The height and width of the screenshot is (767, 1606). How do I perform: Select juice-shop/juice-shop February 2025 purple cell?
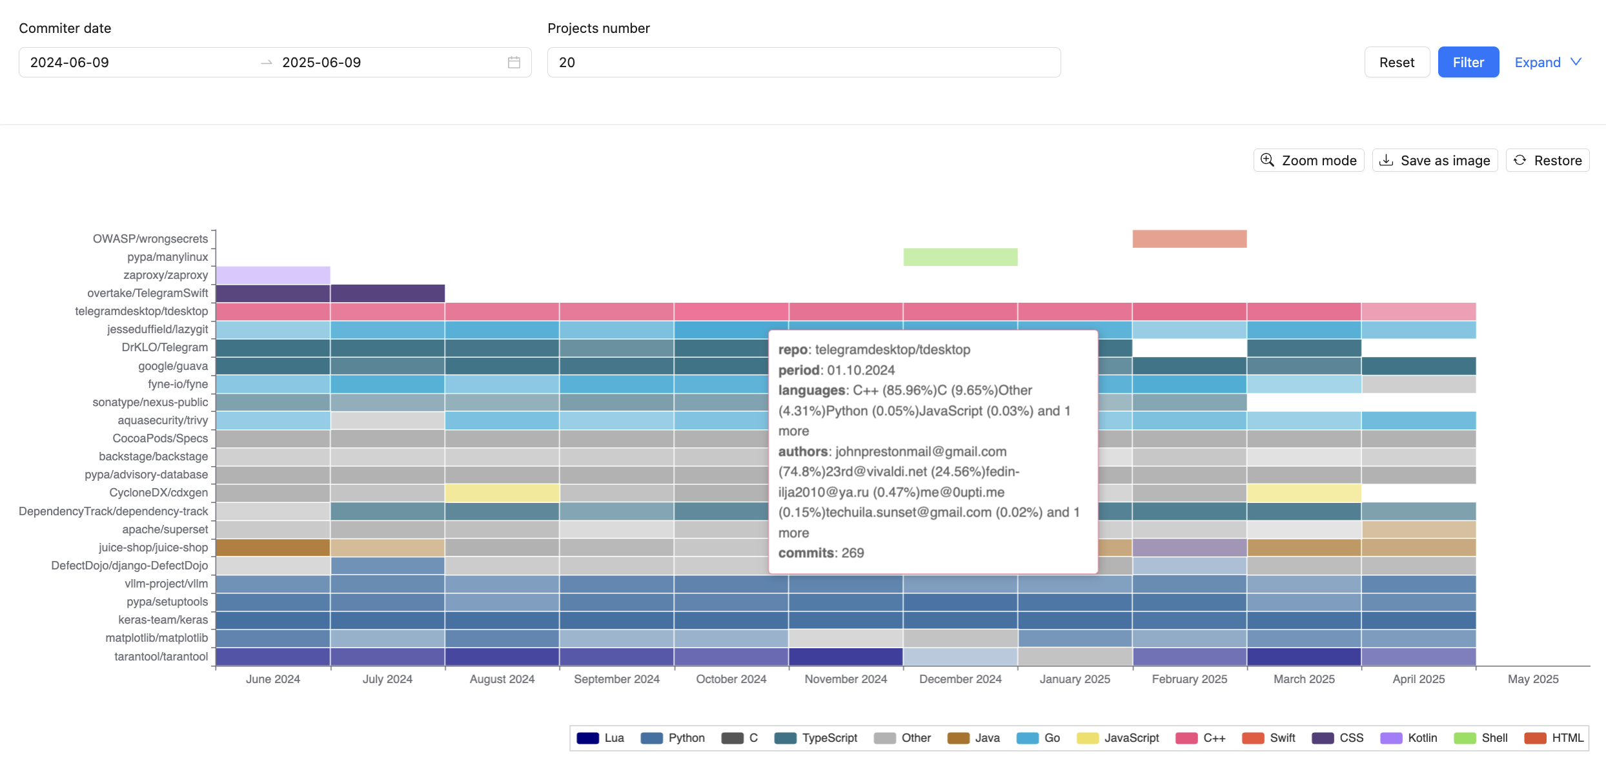tap(1190, 547)
